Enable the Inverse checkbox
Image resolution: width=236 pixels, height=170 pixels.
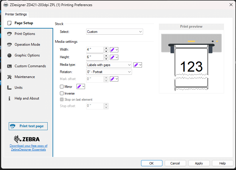coord(62,93)
